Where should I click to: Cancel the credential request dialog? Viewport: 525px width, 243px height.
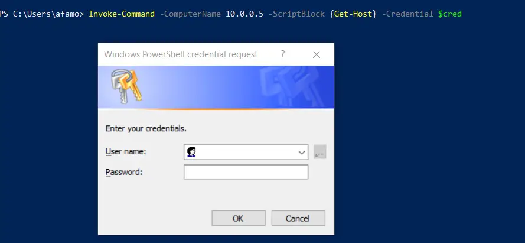[x=298, y=218]
